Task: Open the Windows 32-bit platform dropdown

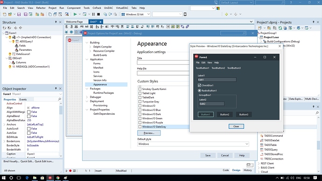Action: (x=135, y=14)
